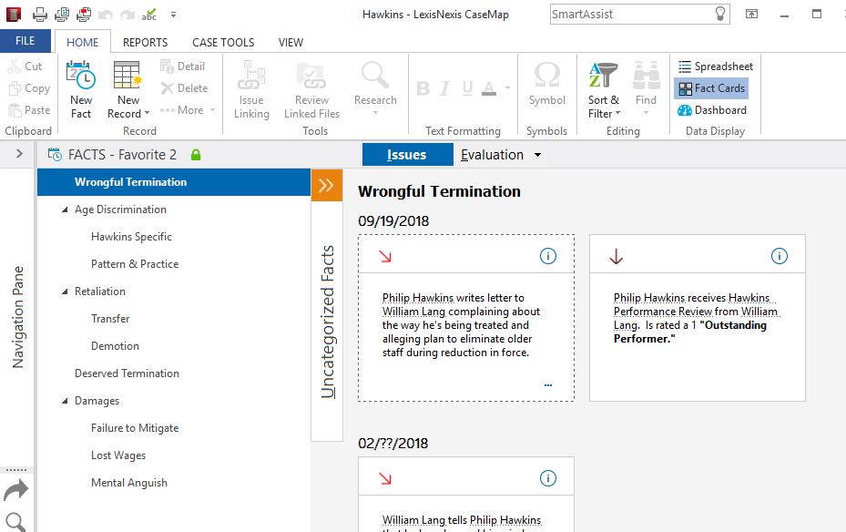Select the Failure to Mitigate issue

135,428
